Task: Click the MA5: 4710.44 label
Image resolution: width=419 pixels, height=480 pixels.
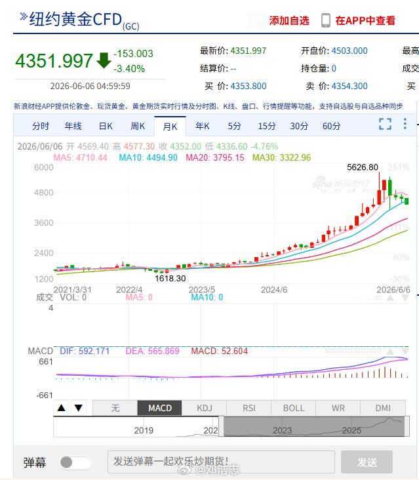Action: coord(80,157)
